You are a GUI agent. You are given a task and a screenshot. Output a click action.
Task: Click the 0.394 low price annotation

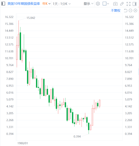(x=77, y=136)
